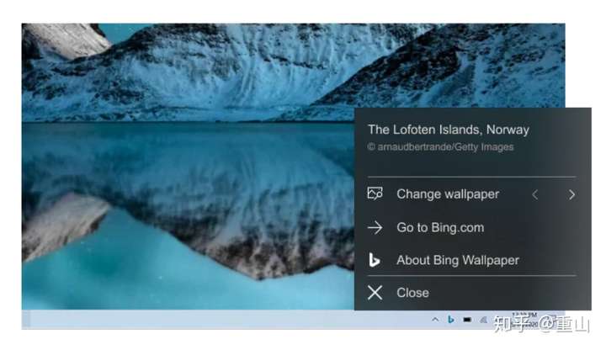The image size is (606, 350).
Task: Open the network signal tray icon
Action: click(x=483, y=320)
